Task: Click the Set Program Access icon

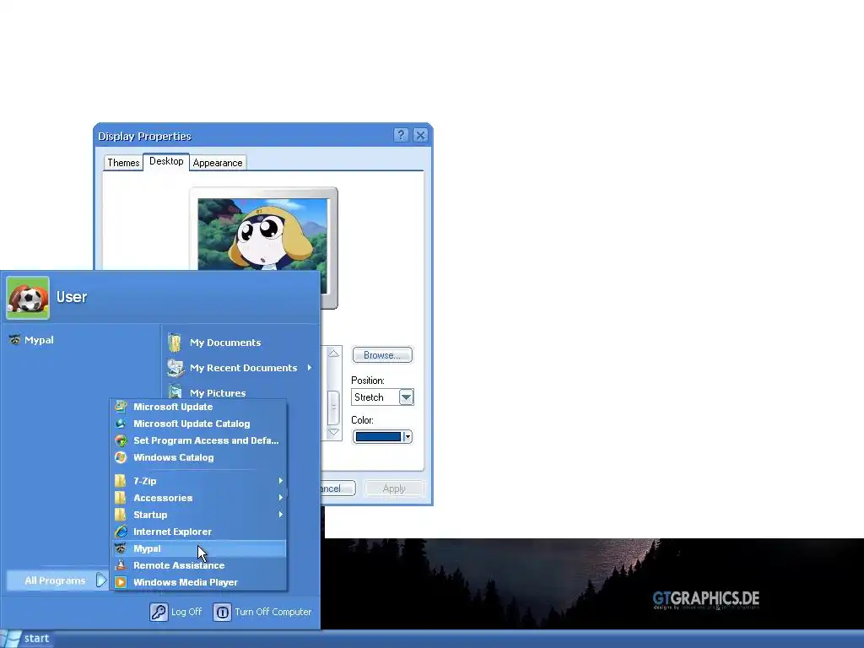Action: (x=121, y=440)
